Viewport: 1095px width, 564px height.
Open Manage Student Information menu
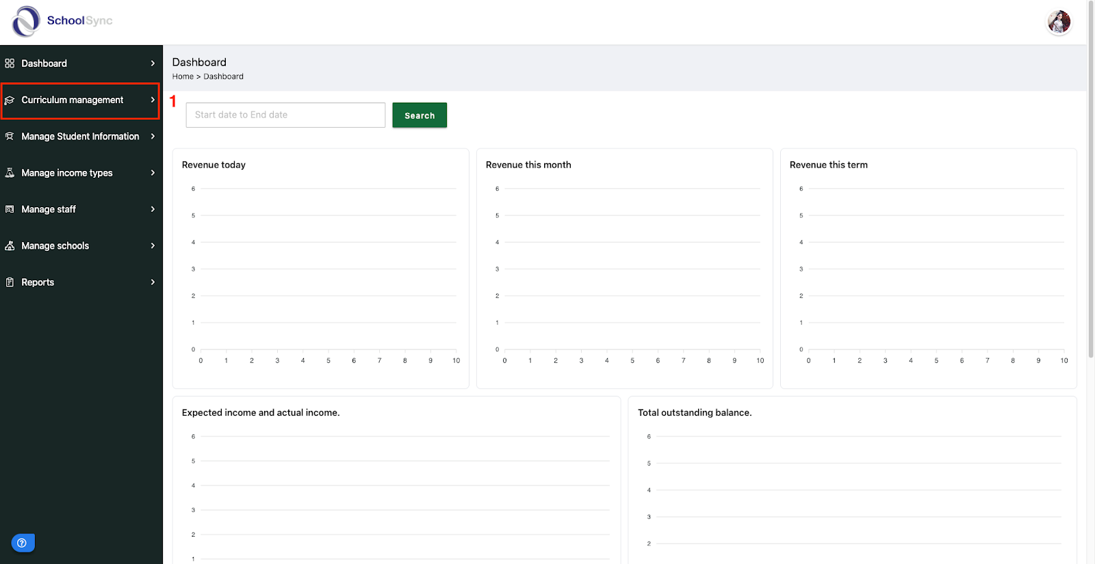81,137
